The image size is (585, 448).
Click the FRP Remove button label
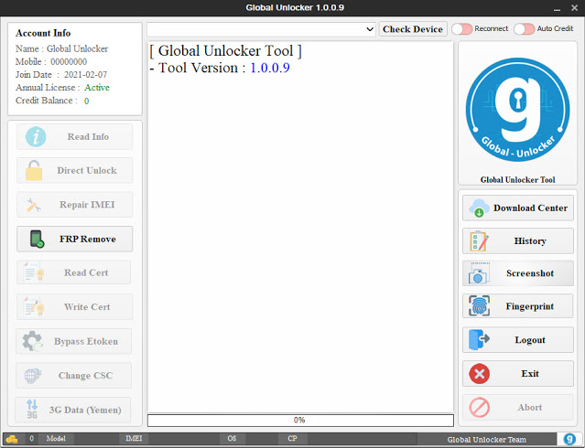88,239
